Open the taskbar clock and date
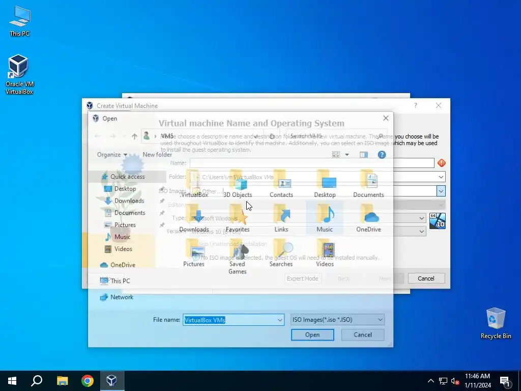 [x=477, y=381]
